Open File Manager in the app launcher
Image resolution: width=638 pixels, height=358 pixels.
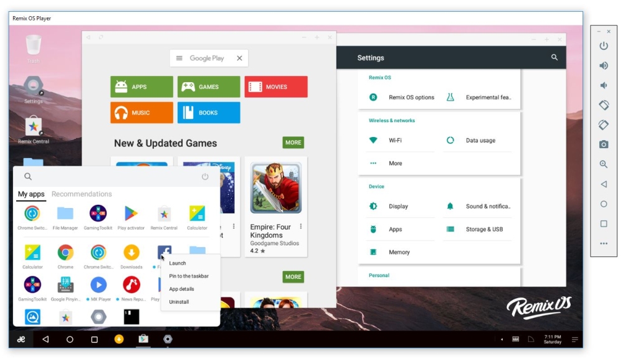tap(65, 217)
